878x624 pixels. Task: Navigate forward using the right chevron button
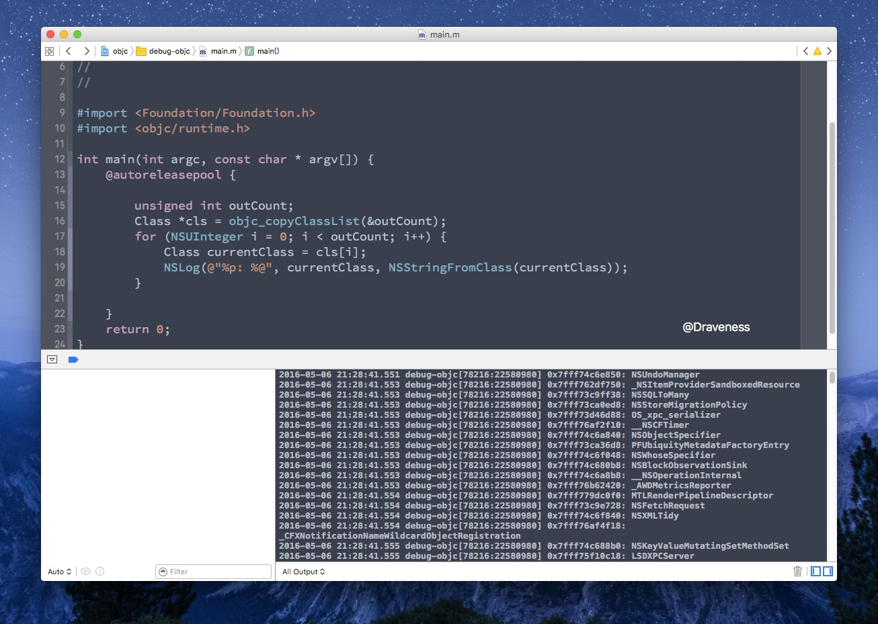point(85,50)
